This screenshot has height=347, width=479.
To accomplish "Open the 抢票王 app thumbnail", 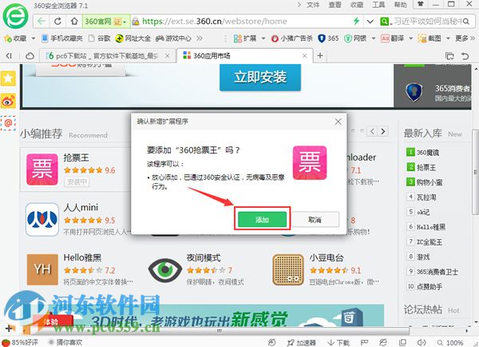I will 42,170.
